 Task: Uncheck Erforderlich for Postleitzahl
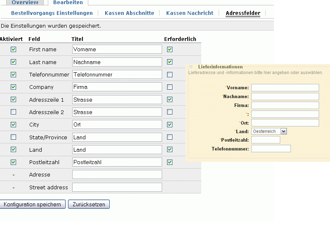(x=170, y=162)
